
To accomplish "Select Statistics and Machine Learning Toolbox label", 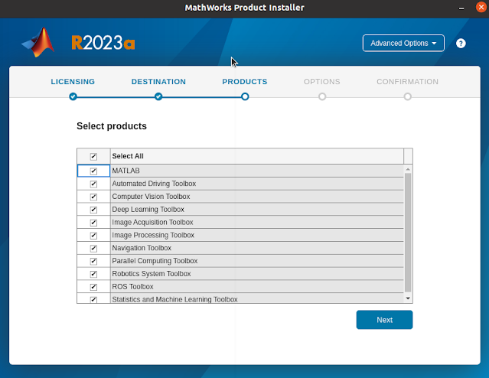I will [174, 299].
